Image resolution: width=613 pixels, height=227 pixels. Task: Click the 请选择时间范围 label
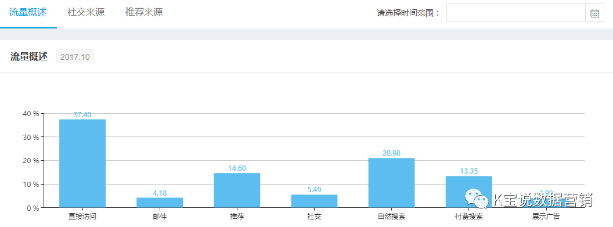pyautogui.click(x=405, y=13)
